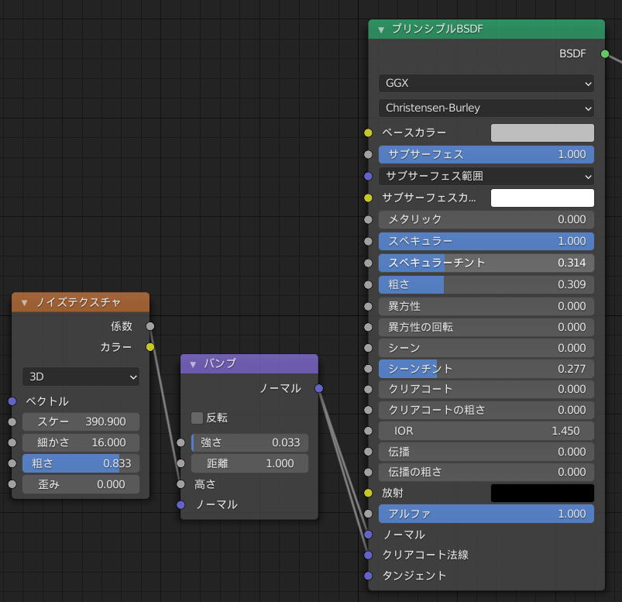The image size is (622, 602).
Task: Click the 伝播の粗さ field
Action: coord(486,473)
